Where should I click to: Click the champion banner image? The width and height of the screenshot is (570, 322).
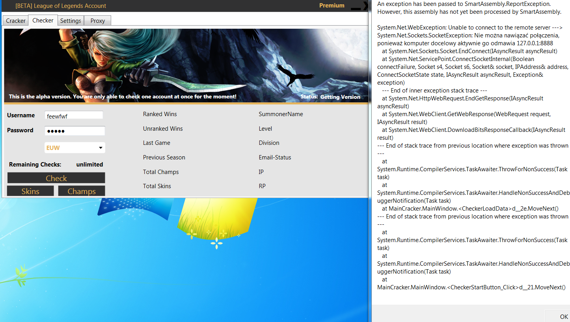[x=186, y=65]
